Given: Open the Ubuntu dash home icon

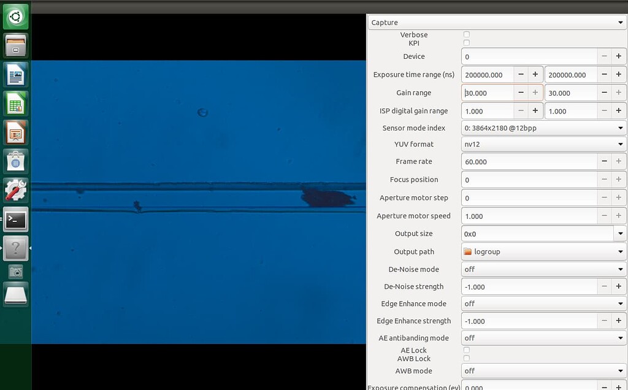Looking at the screenshot, I should pos(15,17).
